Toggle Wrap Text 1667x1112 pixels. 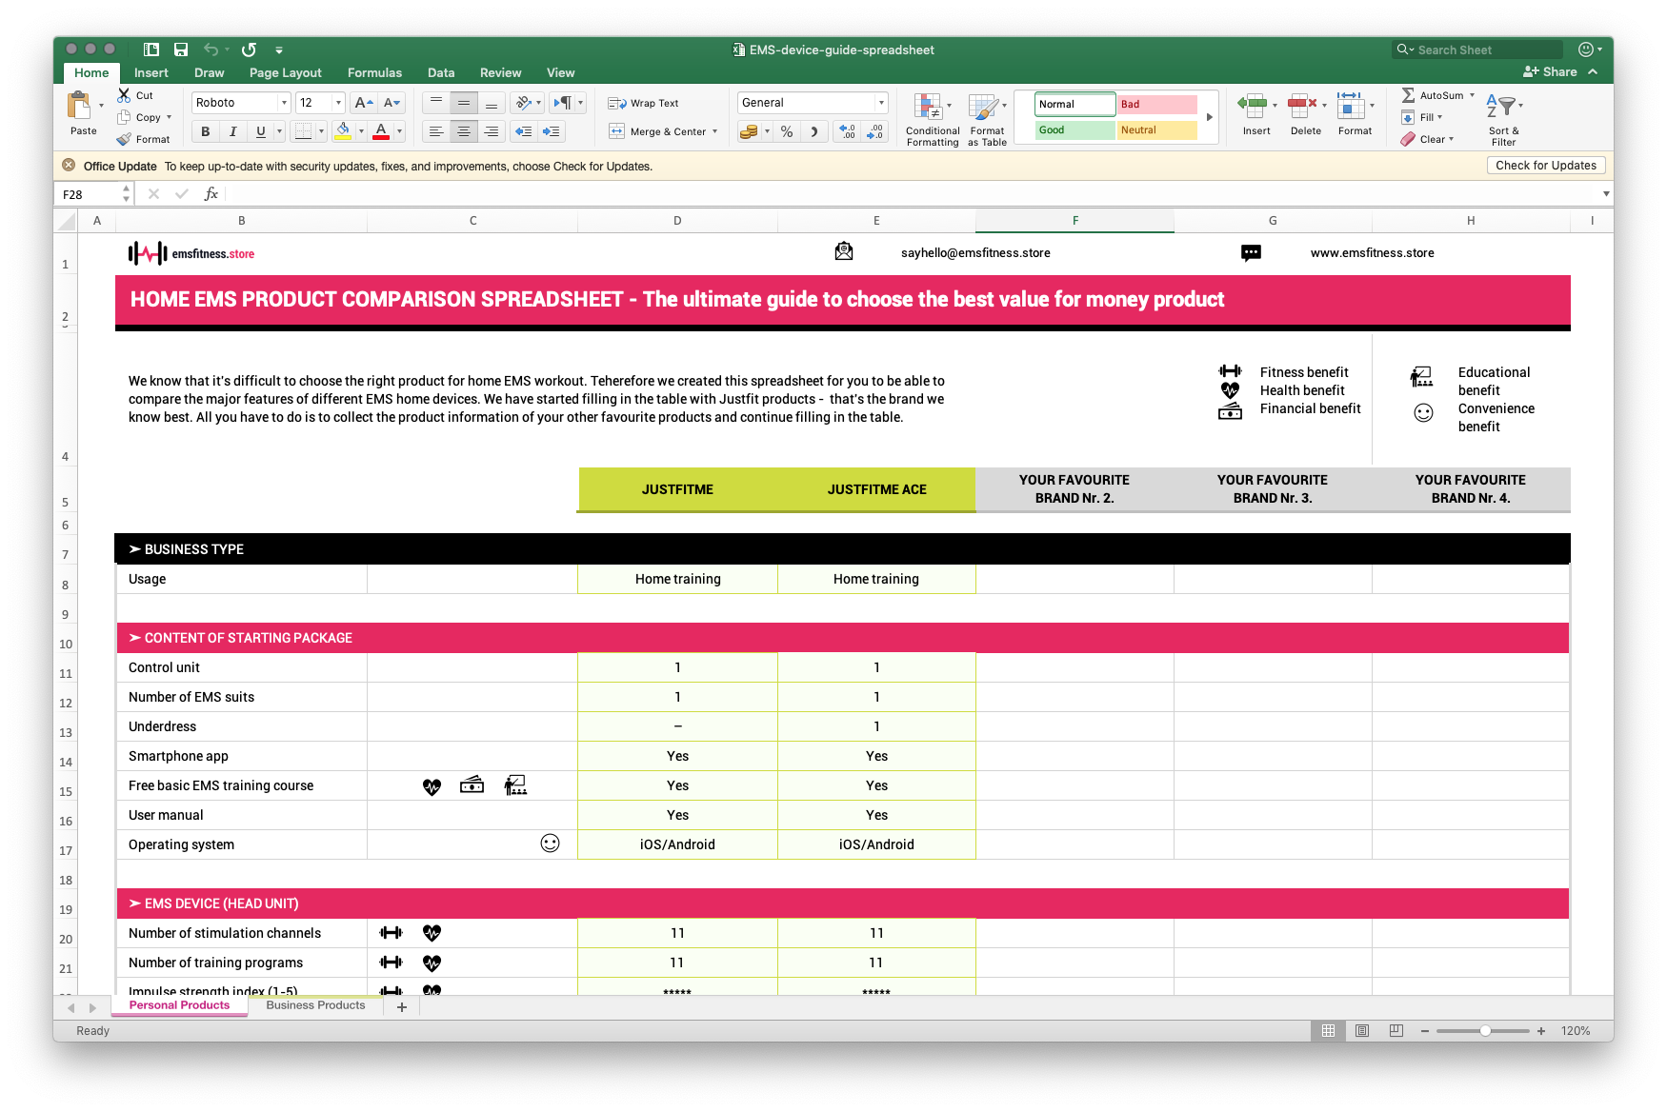643,103
